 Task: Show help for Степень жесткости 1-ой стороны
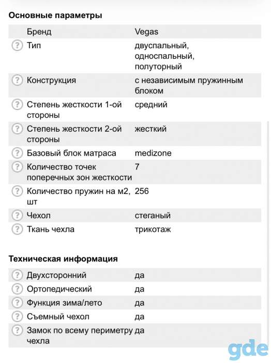coord(17,104)
